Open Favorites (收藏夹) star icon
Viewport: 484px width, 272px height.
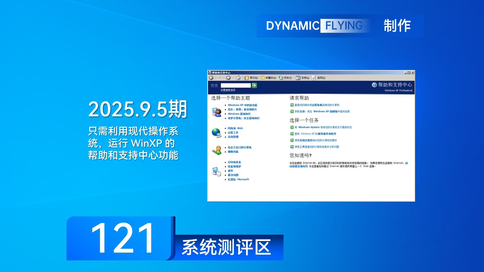(263, 78)
